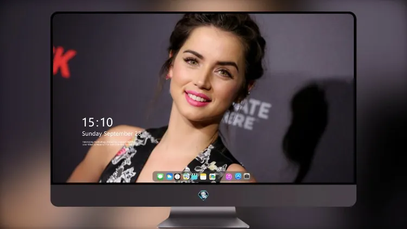
Task: Open the Clock app in the dock
Action: (177, 176)
